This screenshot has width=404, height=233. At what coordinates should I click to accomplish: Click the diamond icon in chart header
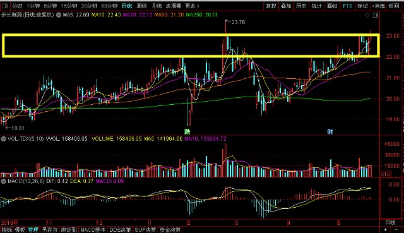click(367, 15)
